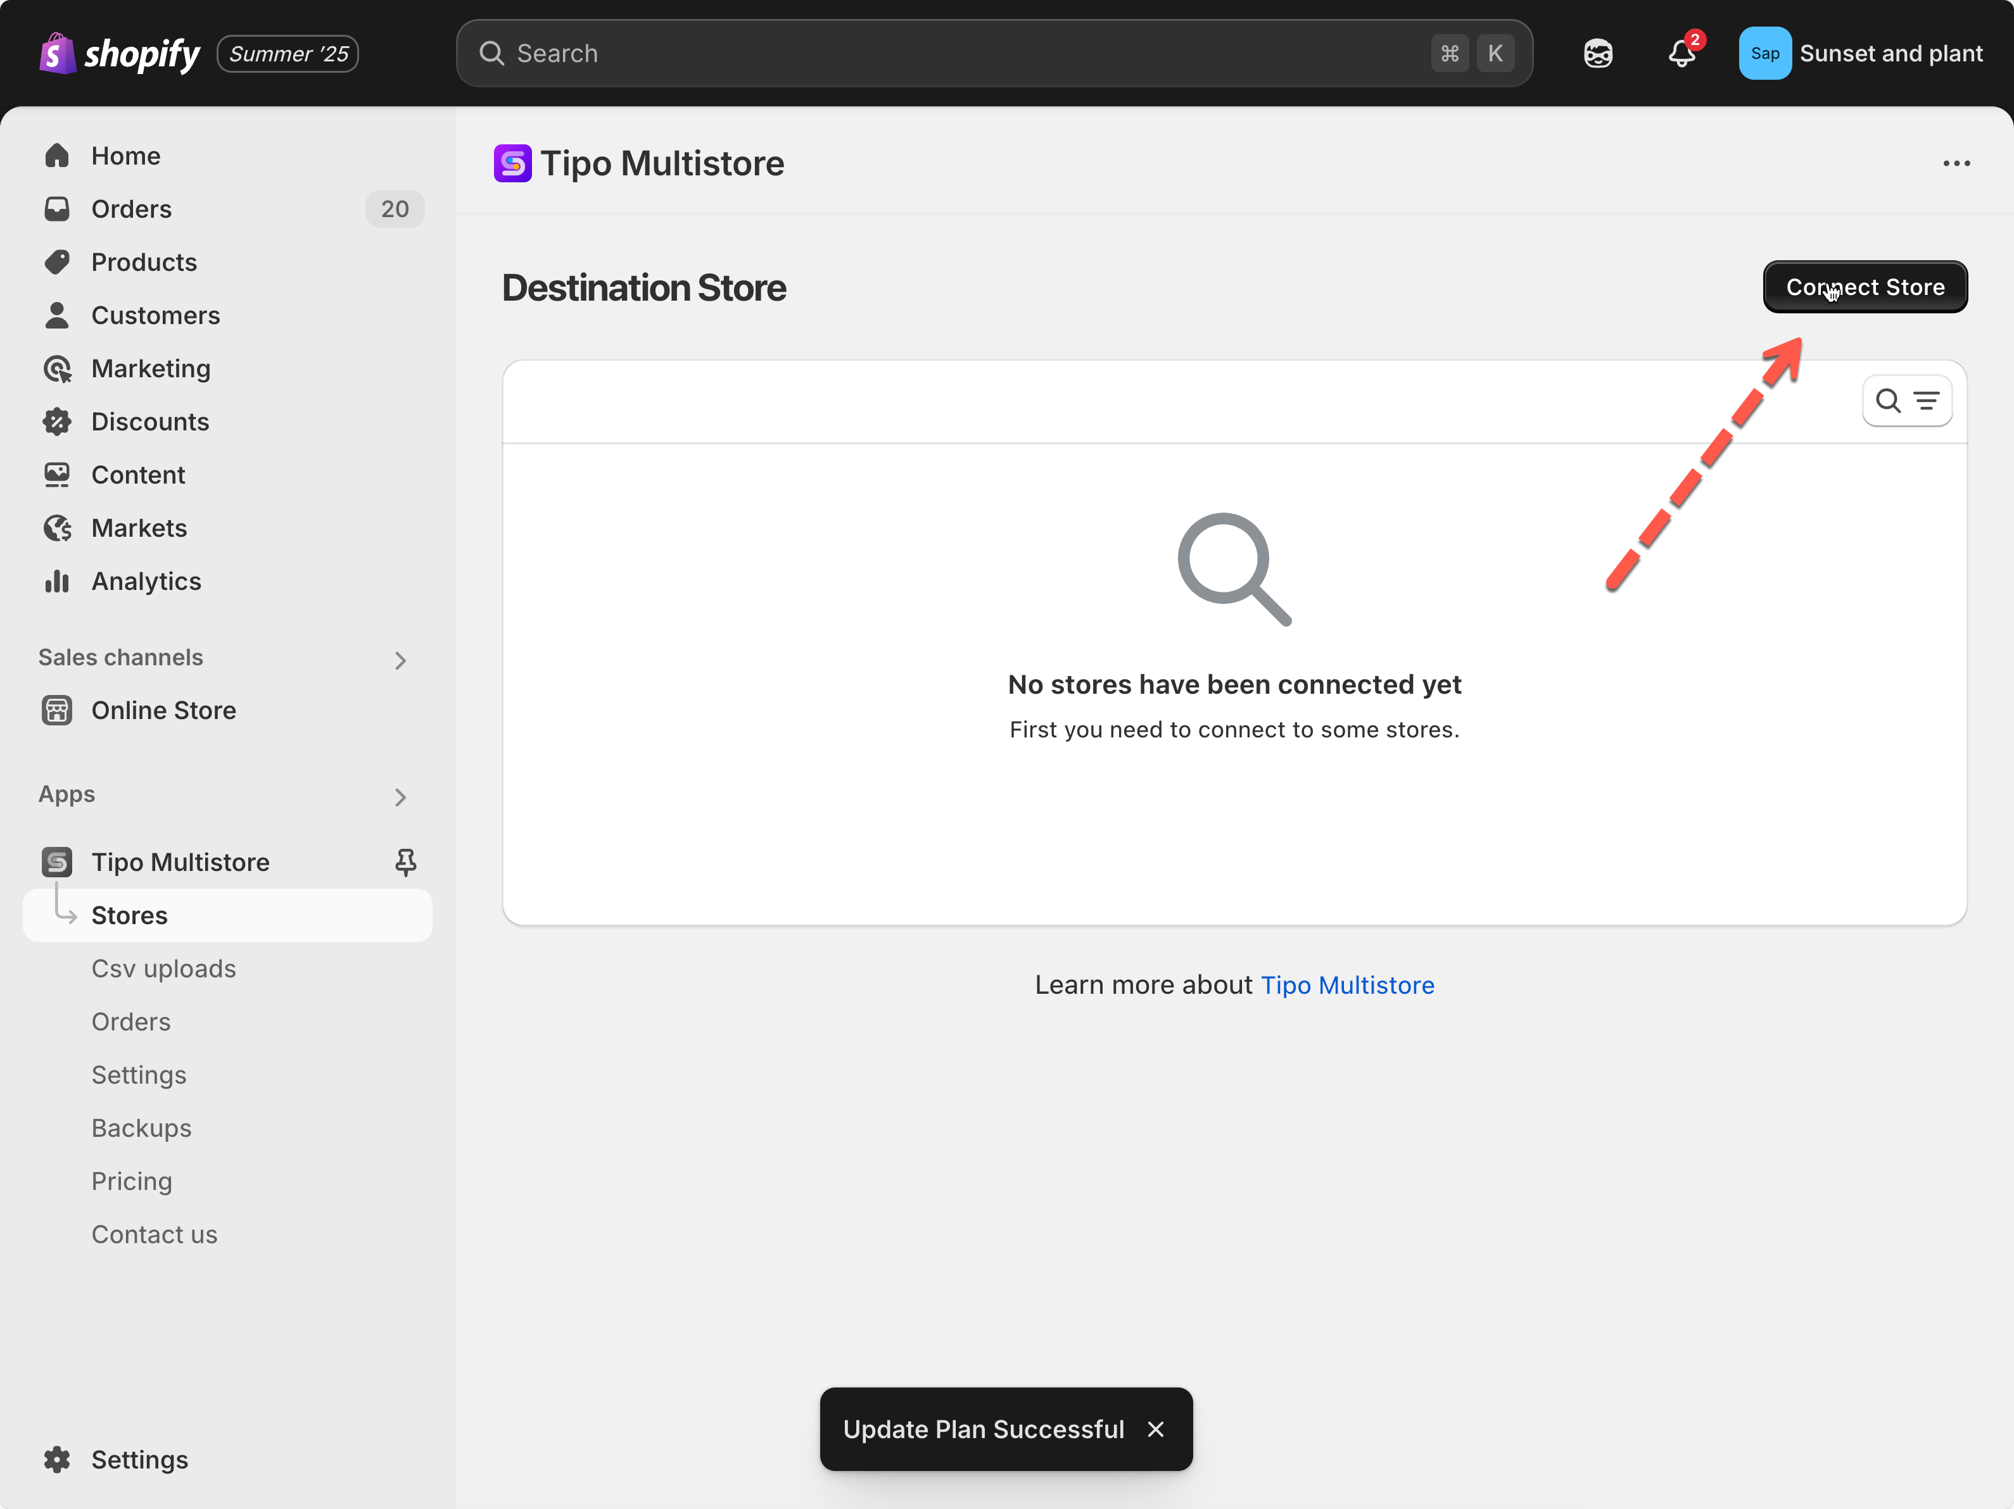This screenshot has width=2014, height=1509.
Task: Open the Home section
Action: coord(125,156)
